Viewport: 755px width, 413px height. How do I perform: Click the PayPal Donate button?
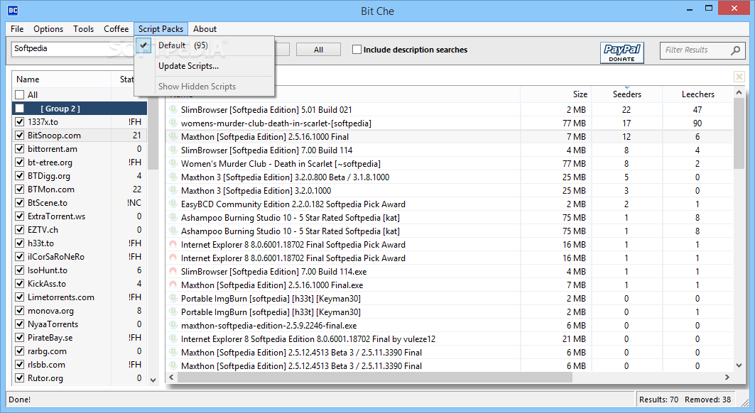coord(622,53)
